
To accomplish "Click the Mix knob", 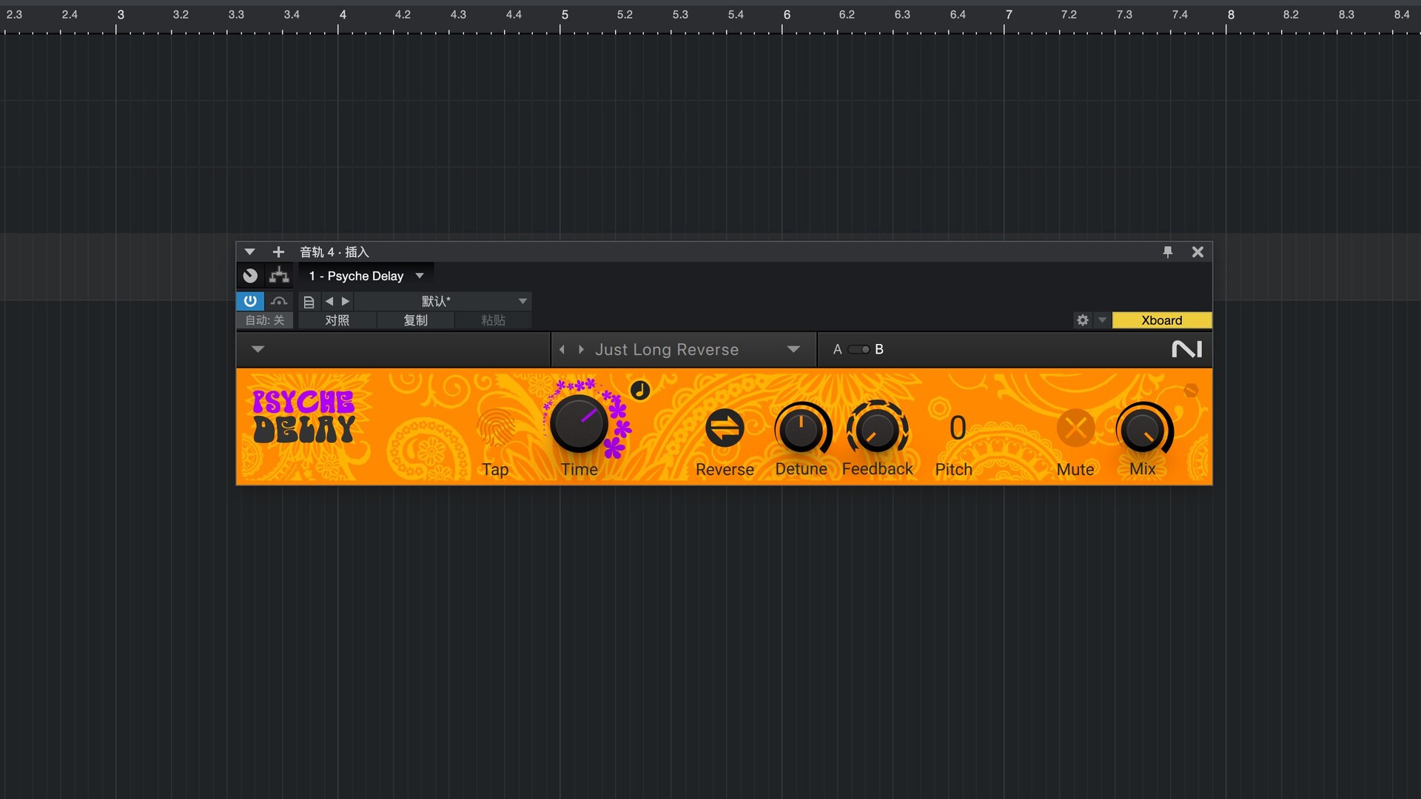I will pyautogui.click(x=1143, y=428).
